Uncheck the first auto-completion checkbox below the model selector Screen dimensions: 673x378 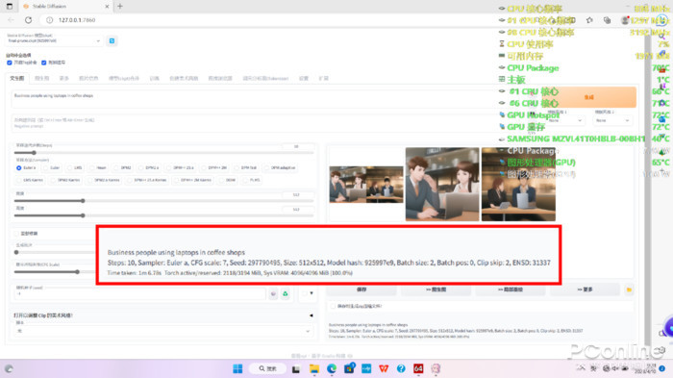(x=10, y=63)
